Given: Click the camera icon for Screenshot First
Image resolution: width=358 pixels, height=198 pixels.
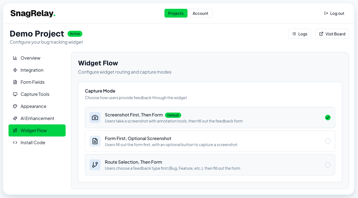Looking at the screenshot, I should [95, 118].
